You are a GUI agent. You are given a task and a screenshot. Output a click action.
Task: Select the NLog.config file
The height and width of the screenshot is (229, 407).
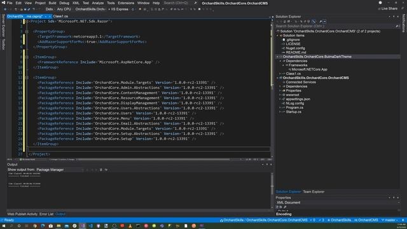[x=295, y=103]
